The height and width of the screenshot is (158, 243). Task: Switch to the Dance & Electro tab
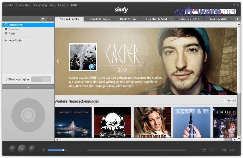pyautogui.click(x=188, y=19)
